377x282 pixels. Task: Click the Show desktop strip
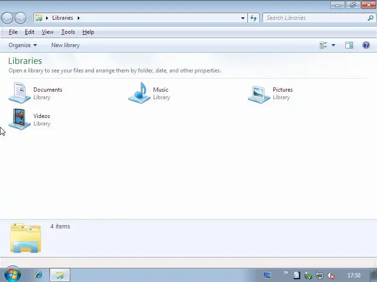(x=373, y=275)
